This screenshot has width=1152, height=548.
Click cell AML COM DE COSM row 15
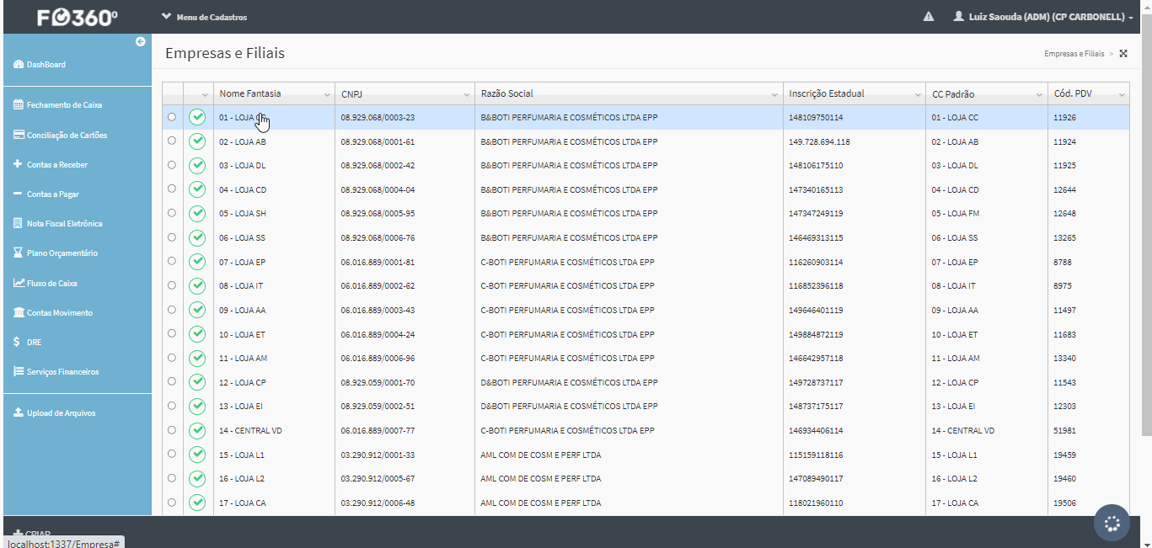pos(541,455)
